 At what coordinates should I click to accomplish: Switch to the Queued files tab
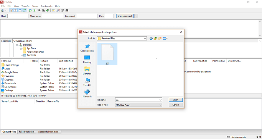9,132
